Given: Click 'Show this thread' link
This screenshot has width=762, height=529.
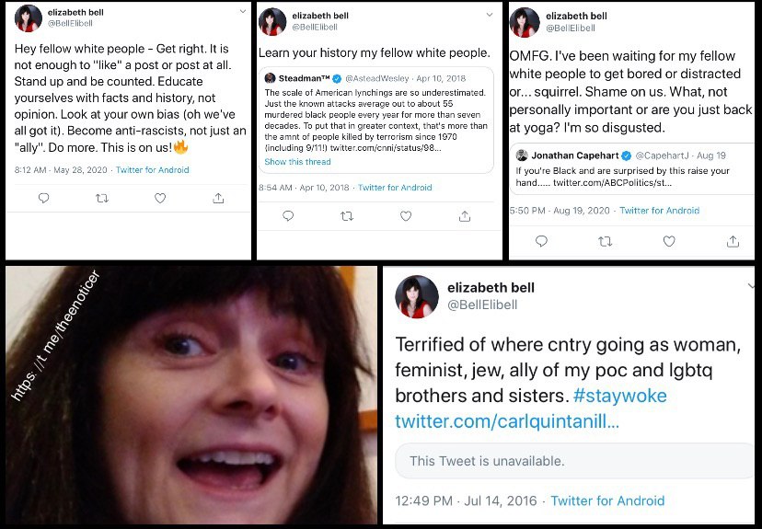Looking at the screenshot, I should 297,162.
